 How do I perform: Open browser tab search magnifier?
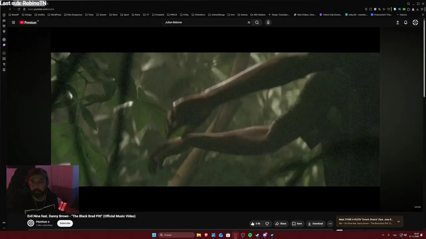pyautogui.click(x=408, y=4)
